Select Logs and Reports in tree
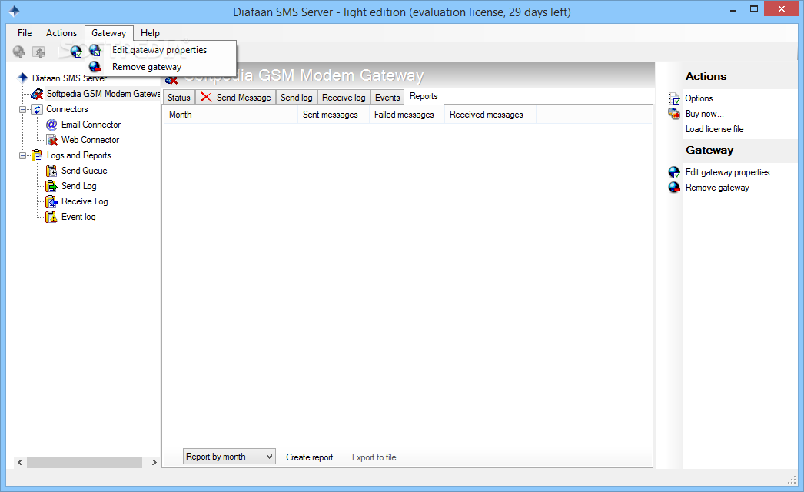Image resolution: width=804 pixels, height=492 pixels. coord(79,155)
